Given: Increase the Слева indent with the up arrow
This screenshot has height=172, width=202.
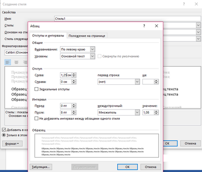Looking at the screenshot, I should pos(74,74).
